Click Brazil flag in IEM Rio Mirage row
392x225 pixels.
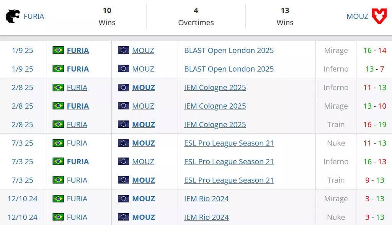[58, 199]
